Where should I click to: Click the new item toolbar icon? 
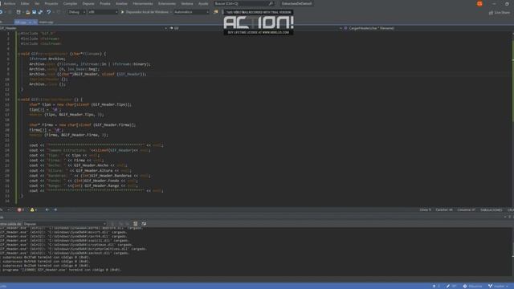point(18,12)
